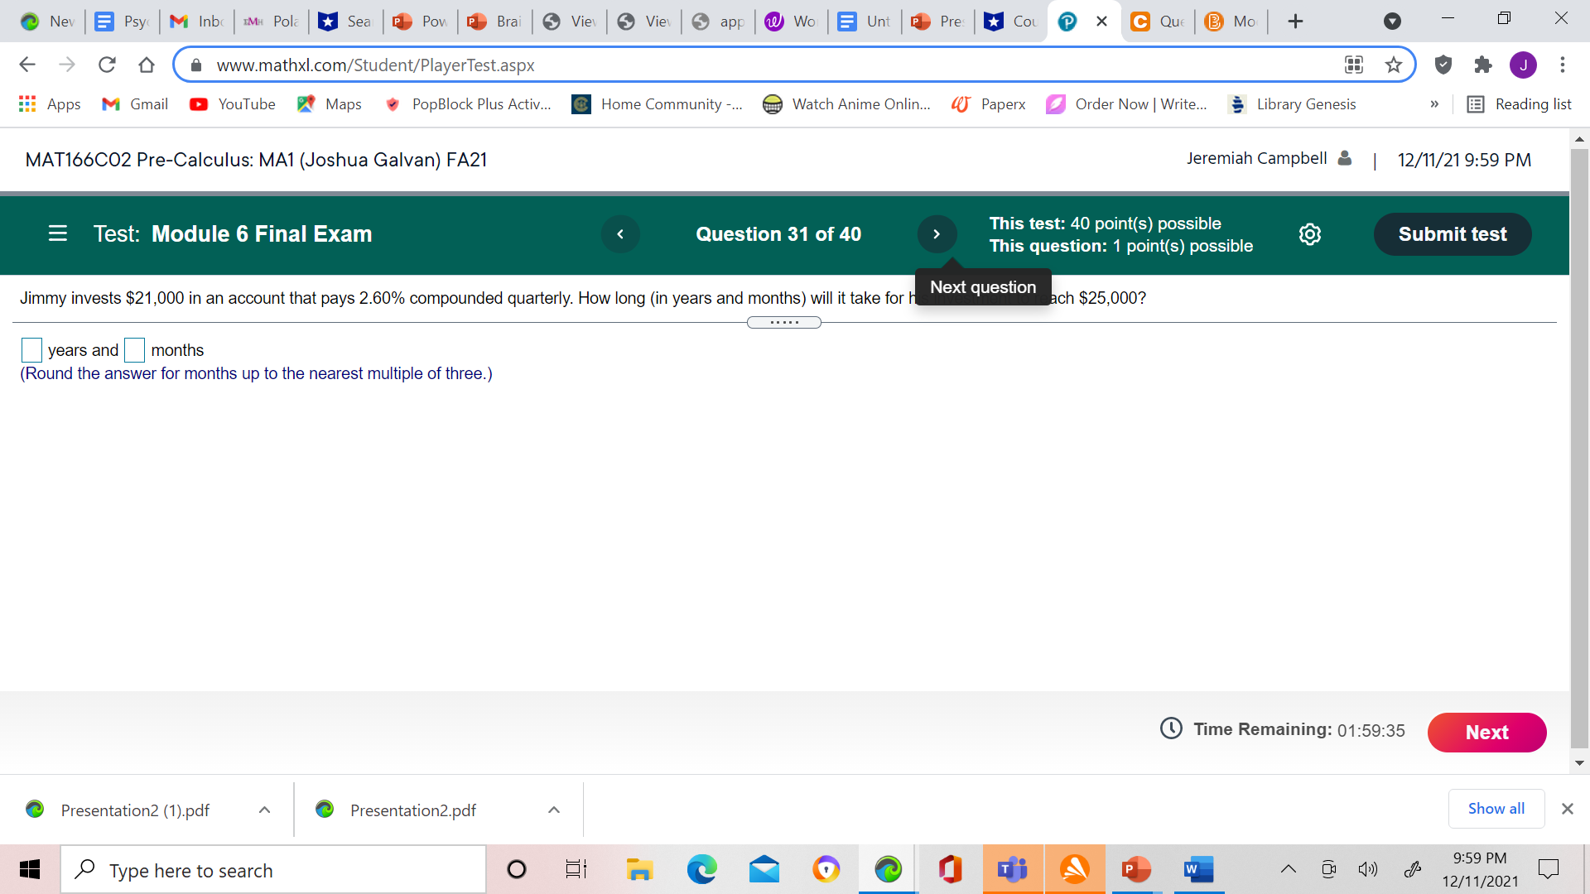Image resolution: width=1590 pixels, height=894 pixels.
Task: Advance using the next question arrow
Action: click(937, 234)
